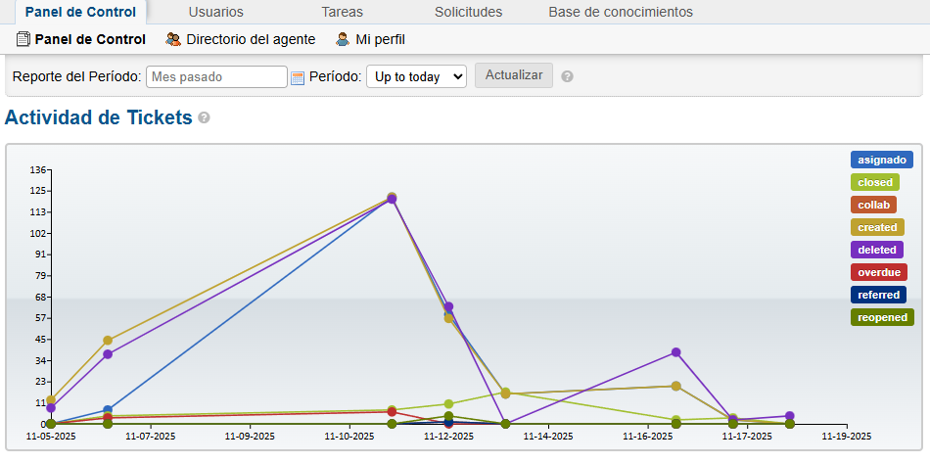Switch to the Usuarios tab

coord(215,12)
